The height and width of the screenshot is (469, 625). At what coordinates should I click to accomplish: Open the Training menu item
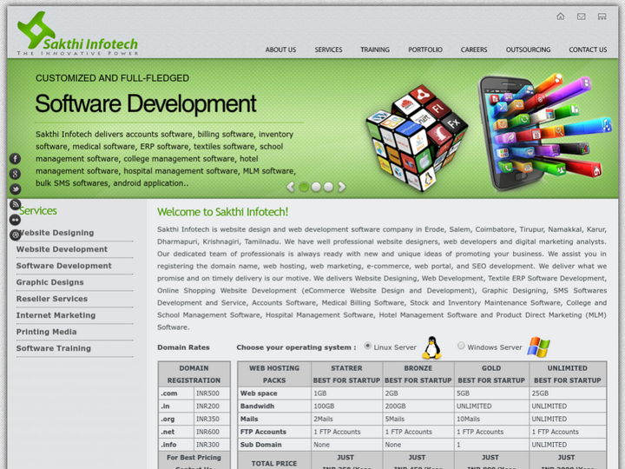pos(375,50)
